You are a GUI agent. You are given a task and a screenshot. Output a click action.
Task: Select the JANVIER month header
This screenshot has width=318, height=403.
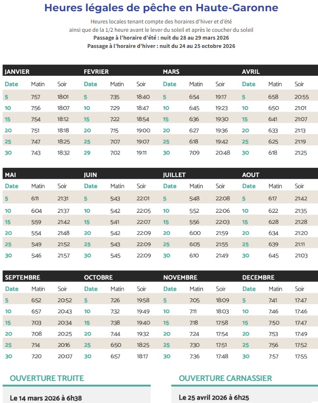[17, 71]
